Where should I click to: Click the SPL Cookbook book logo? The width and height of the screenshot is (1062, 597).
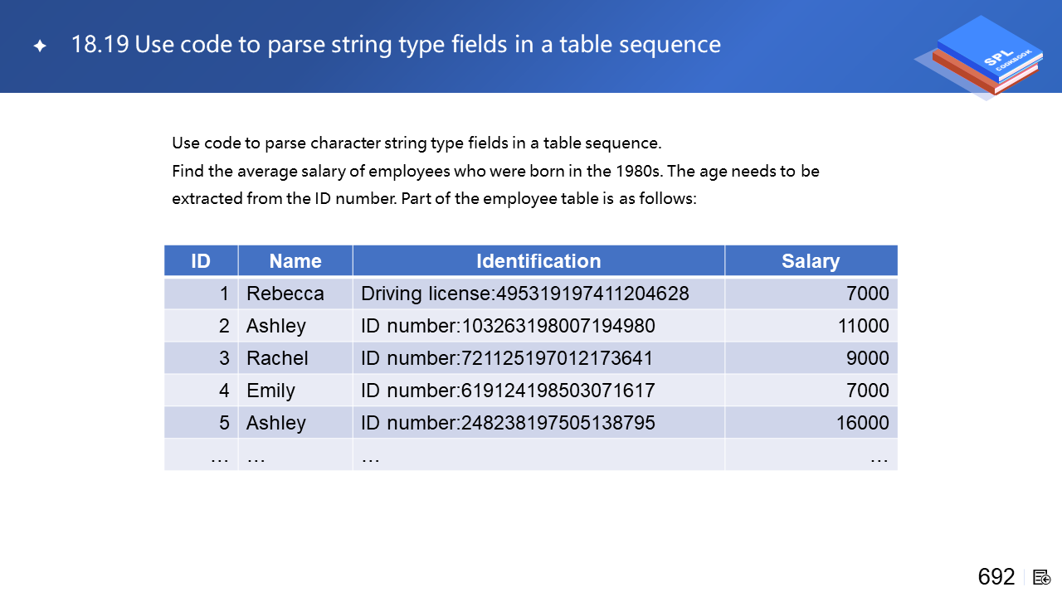tap(980, 56)
